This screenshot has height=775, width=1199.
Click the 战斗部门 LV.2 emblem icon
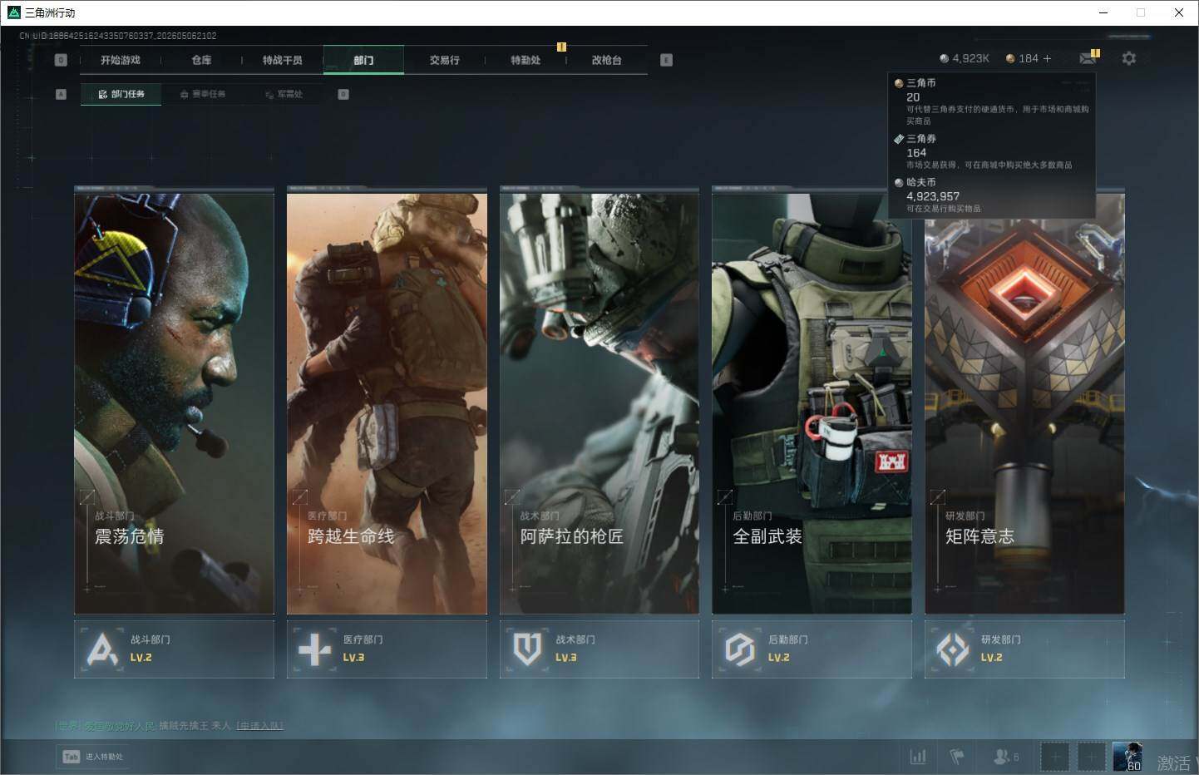click(x=102, y=649)
